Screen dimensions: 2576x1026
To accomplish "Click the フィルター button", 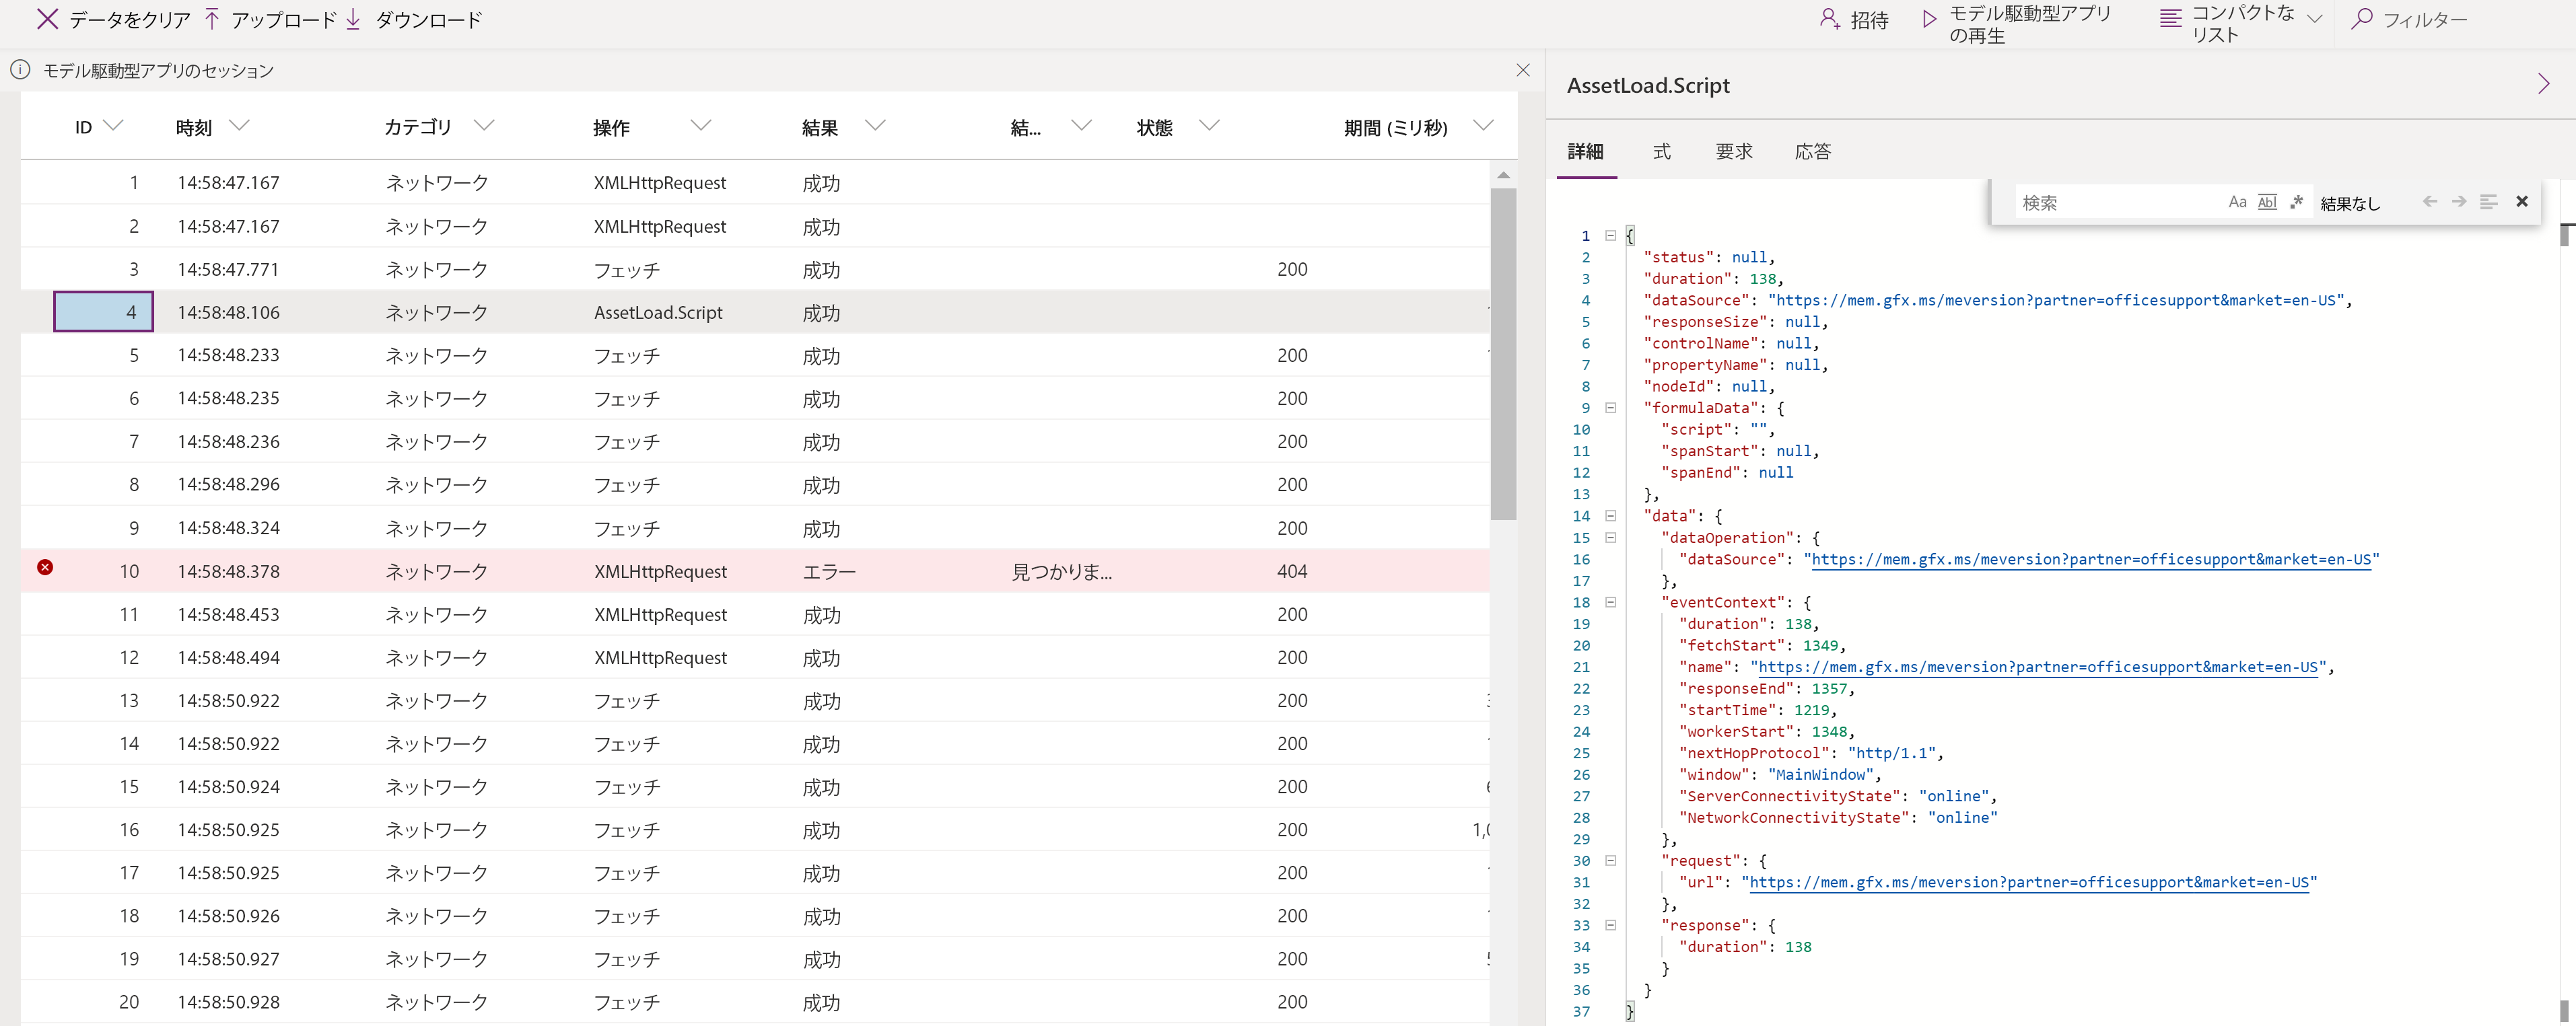I will [2409, 19].
